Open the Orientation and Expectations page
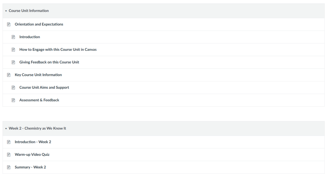 [39, 24]
